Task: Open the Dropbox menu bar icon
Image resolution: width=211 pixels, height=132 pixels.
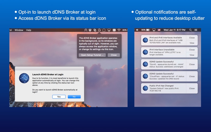Action: click(x=90, y=30)
